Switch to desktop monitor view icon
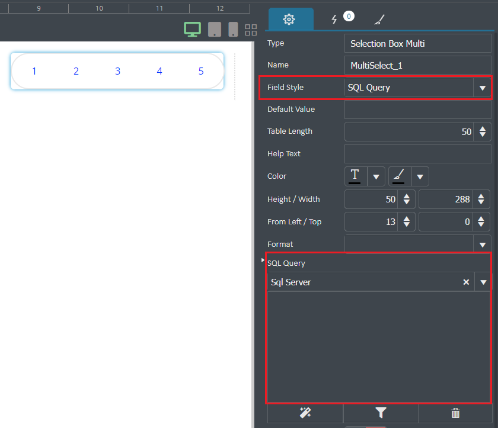Image resolution: width=498 pixels, height=428 pixels. [x=193, y=30]
